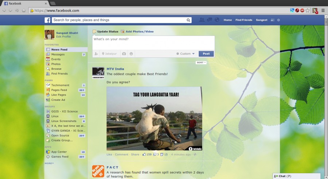The image size is (328, 179).
Task: Click shares icon showing 15
Action: point(162,155)
